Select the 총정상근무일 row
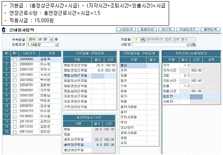This screenshot has width=223, height=155. point(89,139)
